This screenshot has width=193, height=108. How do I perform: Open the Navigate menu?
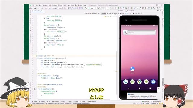45,5
